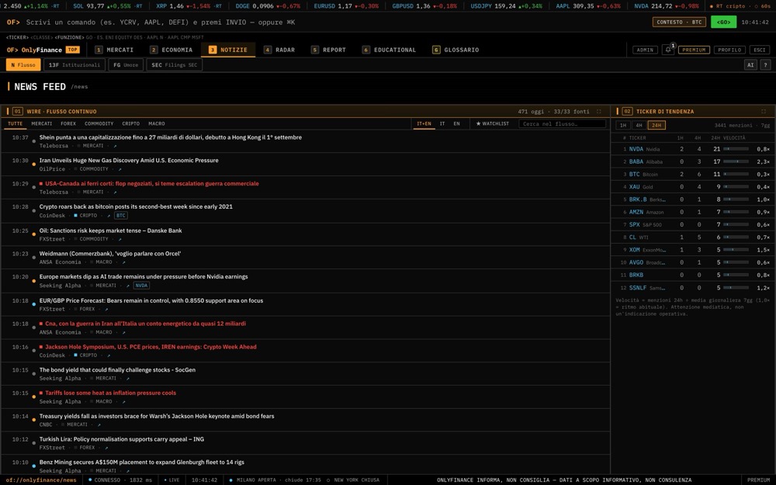The width and height of the screenshot is (776, 485).
Task: Click the BTC ticker tag on Crypto article
Action: [x=121, y=216]
